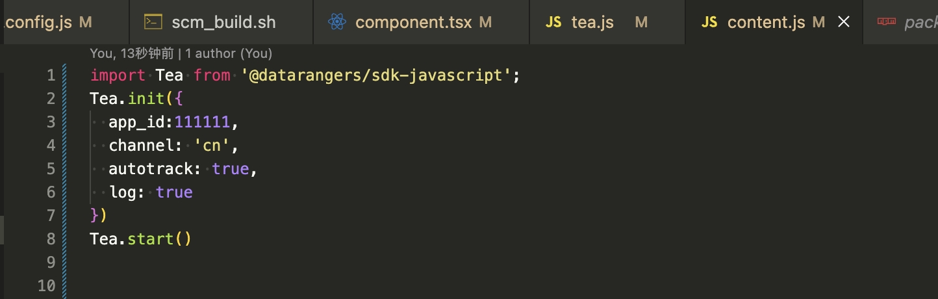Close the content.js tab
This screenshot has height=299, width=938.
pos(844,22)
